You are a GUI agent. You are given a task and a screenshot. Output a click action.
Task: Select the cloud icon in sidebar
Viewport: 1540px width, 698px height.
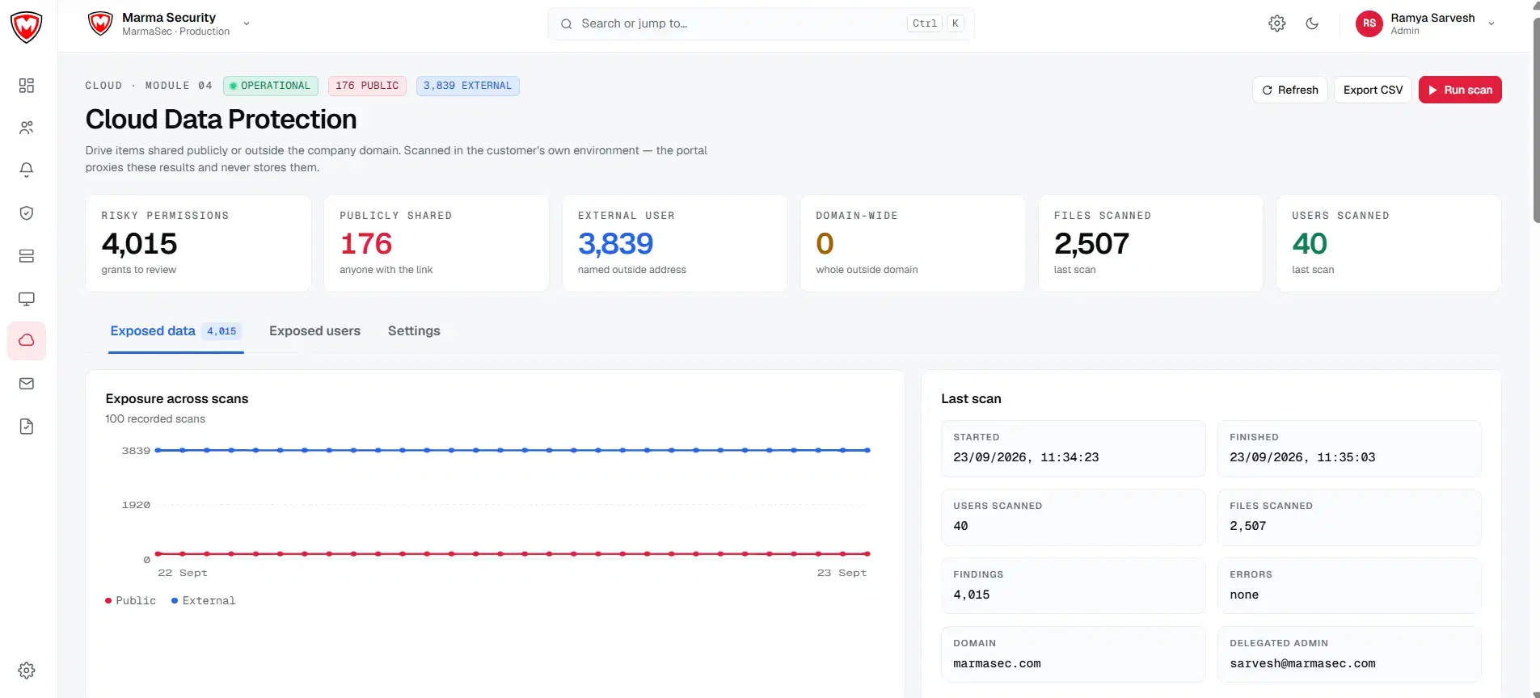pos(27,341)
